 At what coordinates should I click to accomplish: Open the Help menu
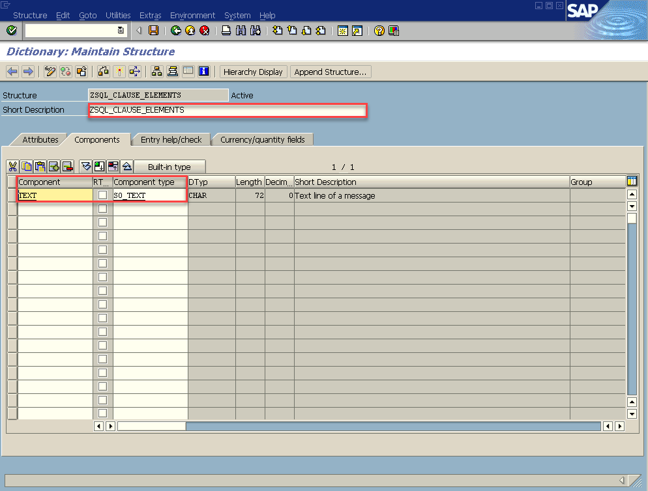(267, 15)
